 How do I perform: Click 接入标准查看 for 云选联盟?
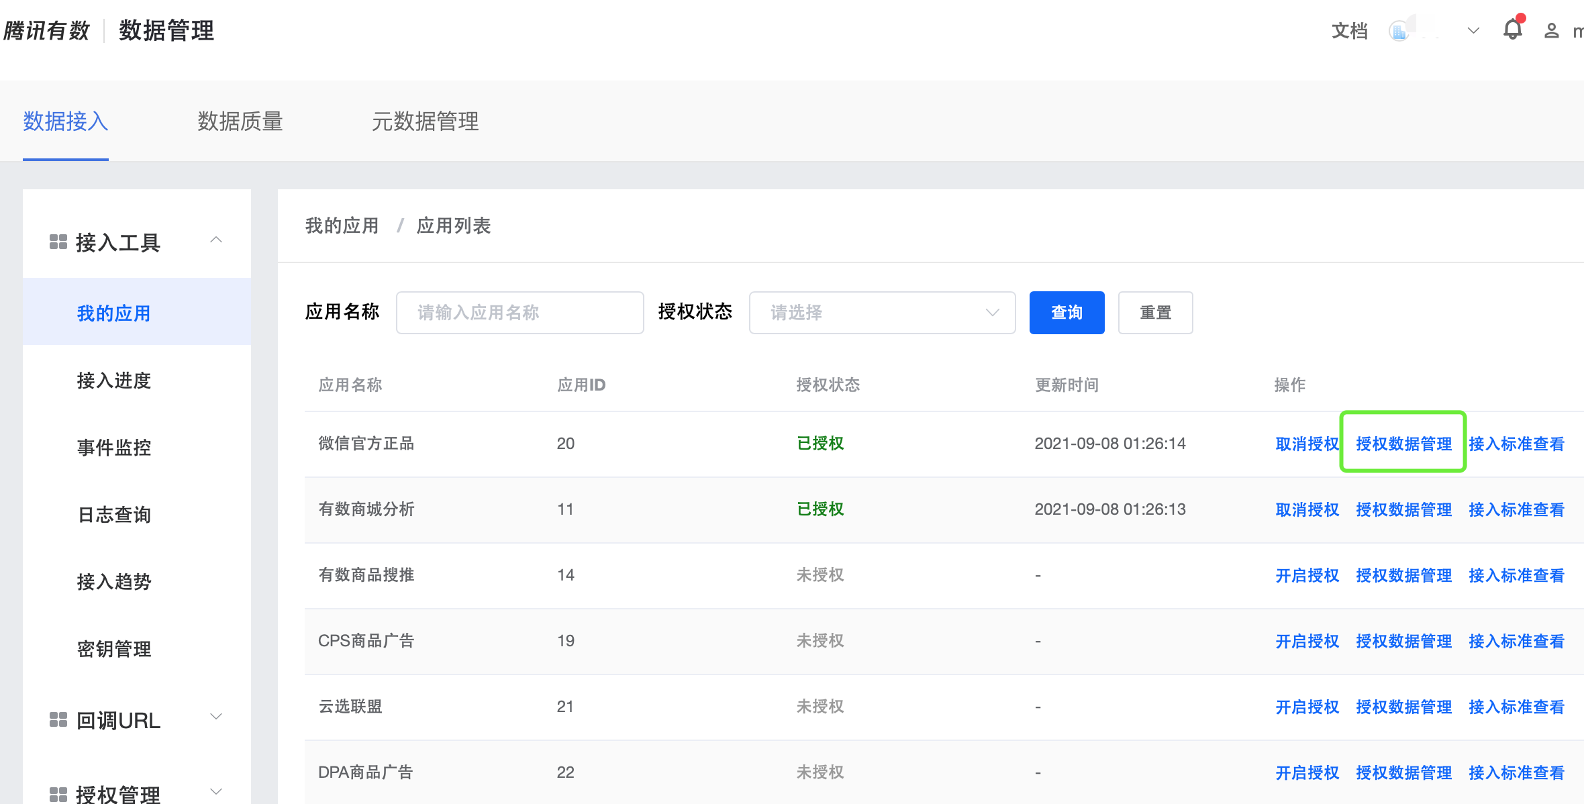point(1516,707)
